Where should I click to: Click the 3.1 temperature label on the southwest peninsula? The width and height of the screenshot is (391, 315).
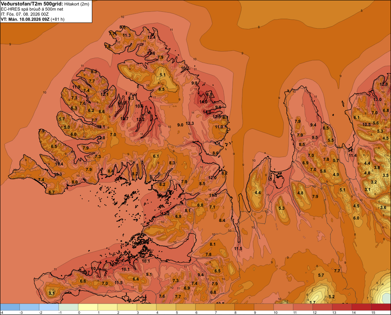[x=51, y=293]
